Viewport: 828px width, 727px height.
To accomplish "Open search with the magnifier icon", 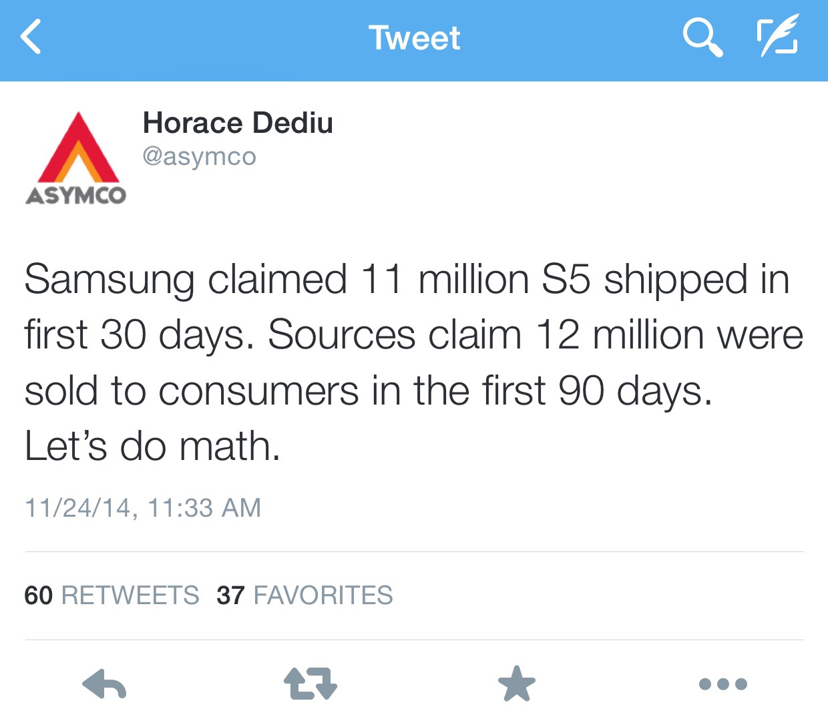I will click(702, 37).
